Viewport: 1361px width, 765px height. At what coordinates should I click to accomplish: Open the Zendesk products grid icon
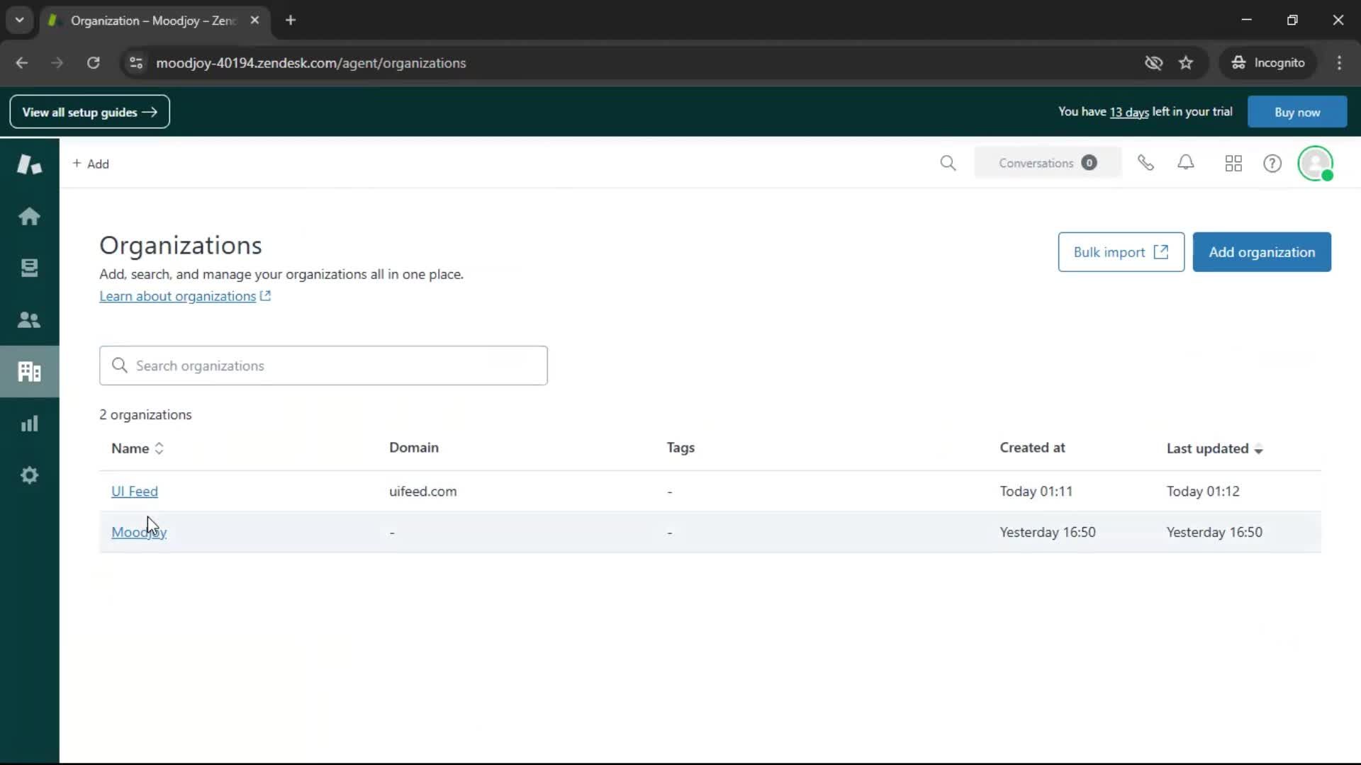coord(1233,164)
